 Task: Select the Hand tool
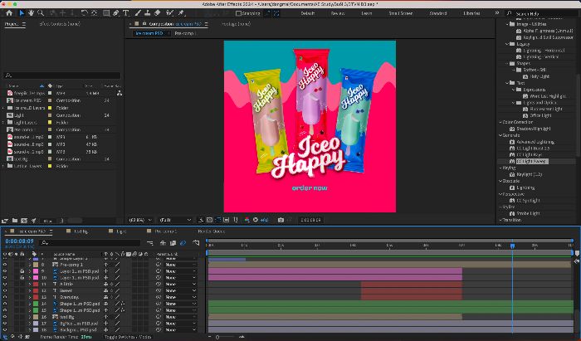pyautogui.click(x=31, y=13)
